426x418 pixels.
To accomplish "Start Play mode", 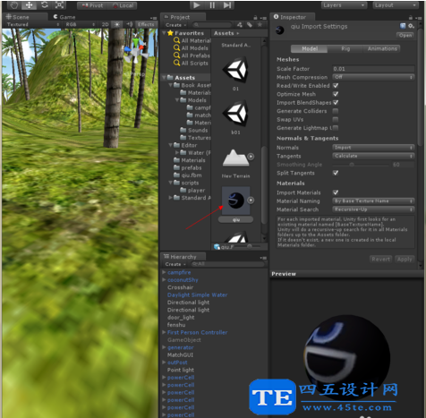I will click(197, 5).
